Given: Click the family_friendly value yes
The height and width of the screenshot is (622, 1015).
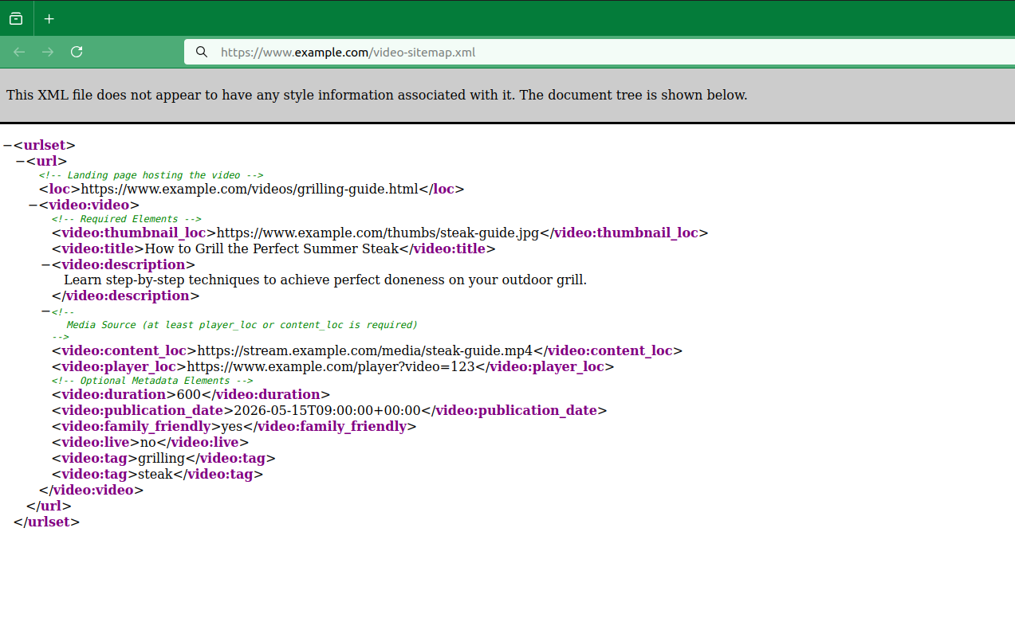Looking at the screenshot, I should [231, 426].
